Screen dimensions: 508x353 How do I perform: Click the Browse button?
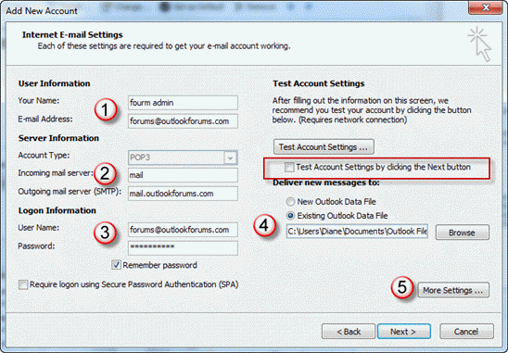click(x=462, y=233)
